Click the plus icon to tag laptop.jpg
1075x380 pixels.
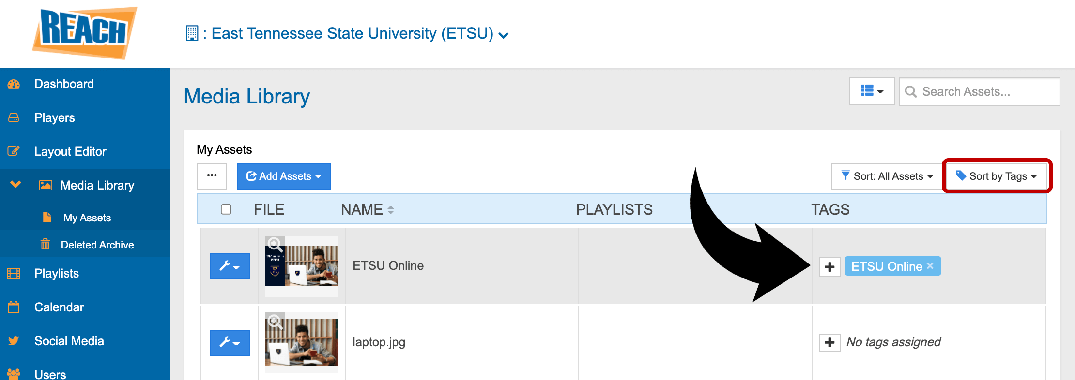[829, 342]
